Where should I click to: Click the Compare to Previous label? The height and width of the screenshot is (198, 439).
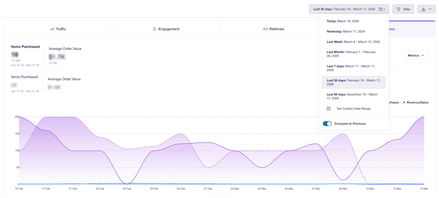(x=350, y=124)
